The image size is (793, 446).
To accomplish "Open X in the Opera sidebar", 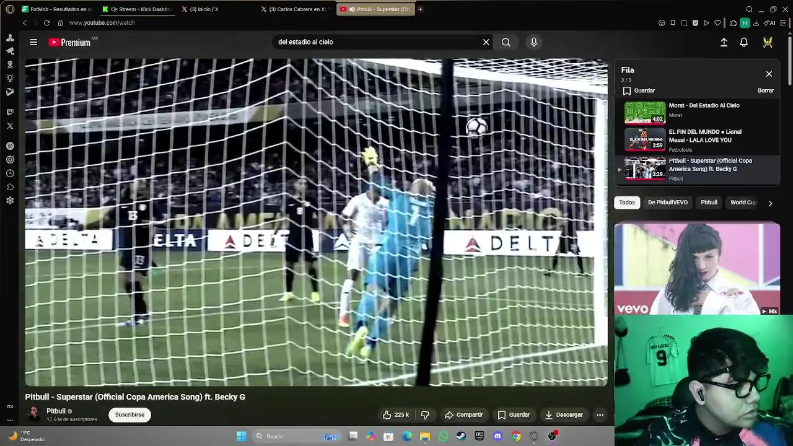I will click(x=10, y=126).
